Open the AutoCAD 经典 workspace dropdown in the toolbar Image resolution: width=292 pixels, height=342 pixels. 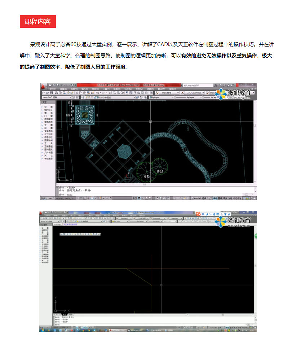point(57,97)
